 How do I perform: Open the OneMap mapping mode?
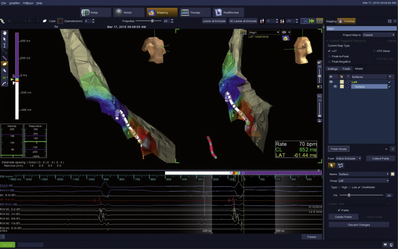[347, 21]
